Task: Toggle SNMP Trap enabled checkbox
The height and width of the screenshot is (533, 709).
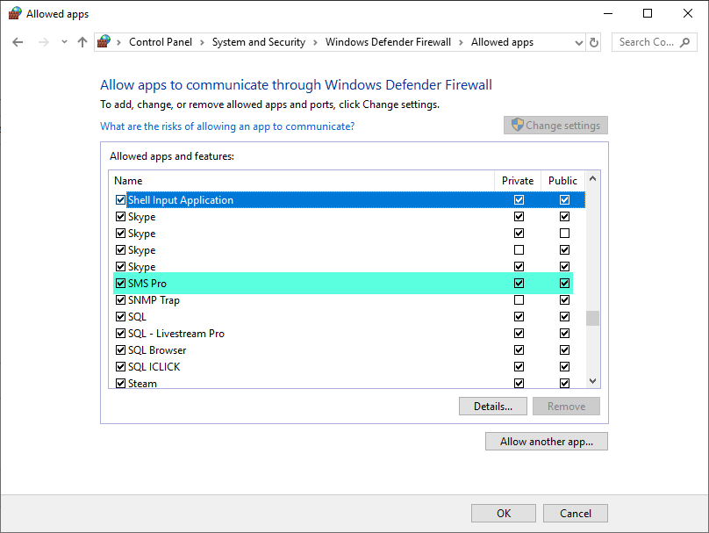Action: coord(120,300)
